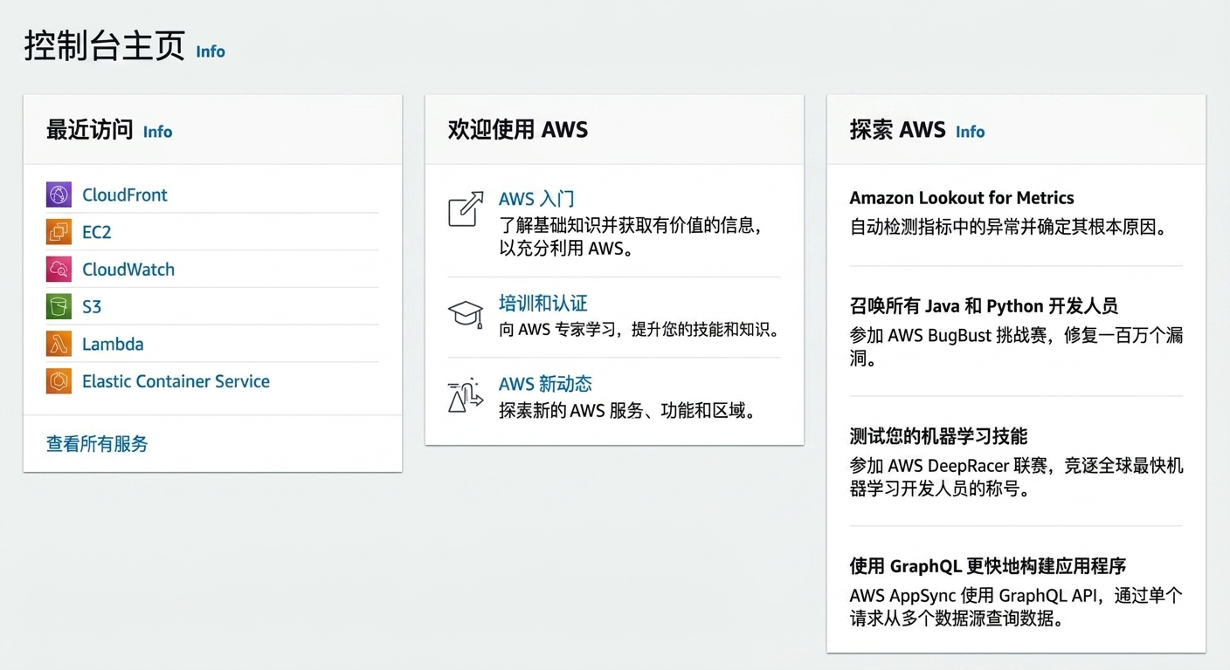Viewport: 1230px width, 670px height.
Task: Open the CloudFront link
Action: (125, 195)
